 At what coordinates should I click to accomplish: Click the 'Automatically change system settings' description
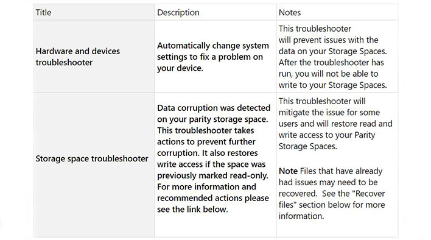click(213, 57)
